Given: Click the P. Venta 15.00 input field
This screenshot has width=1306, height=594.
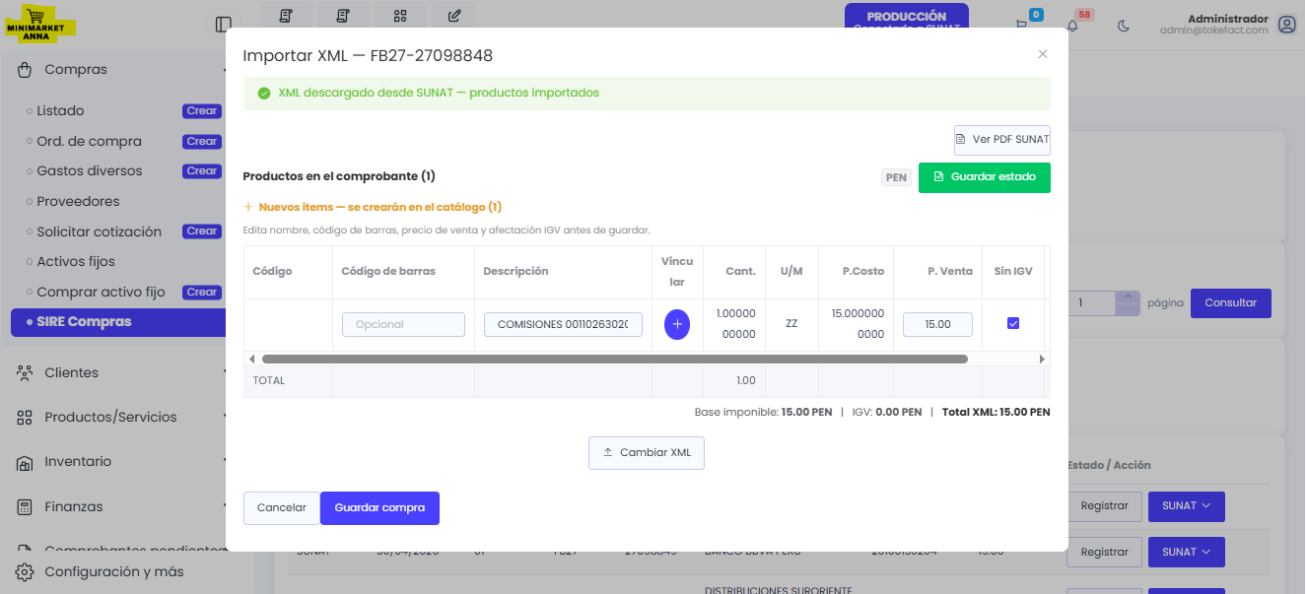Looking at the screenshot, I should [x=937, y=324].
